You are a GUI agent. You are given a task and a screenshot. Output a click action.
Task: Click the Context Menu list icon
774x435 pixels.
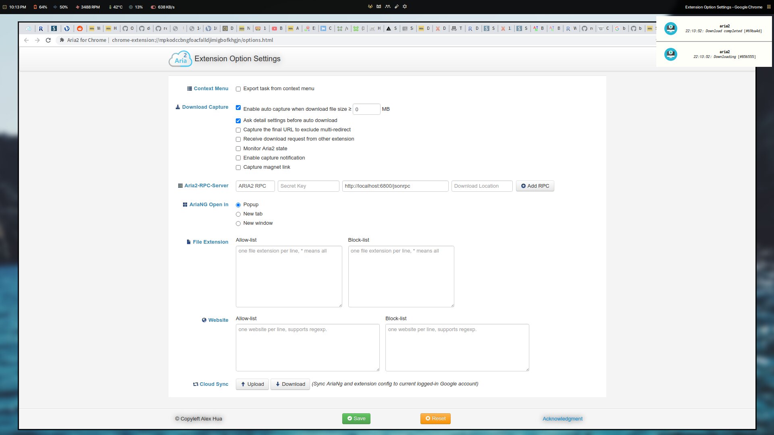tap(189, 89)
